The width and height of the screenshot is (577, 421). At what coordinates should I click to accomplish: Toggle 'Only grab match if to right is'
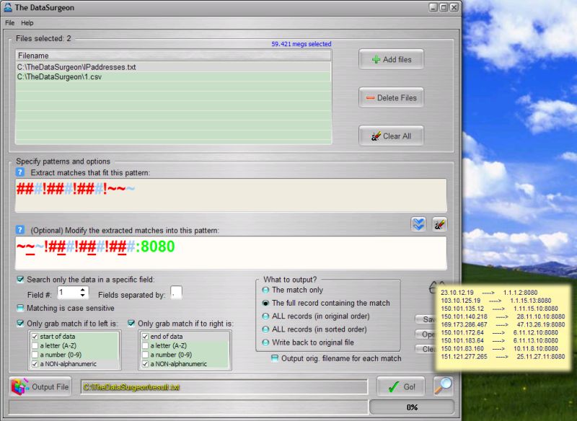pos(131,323)
